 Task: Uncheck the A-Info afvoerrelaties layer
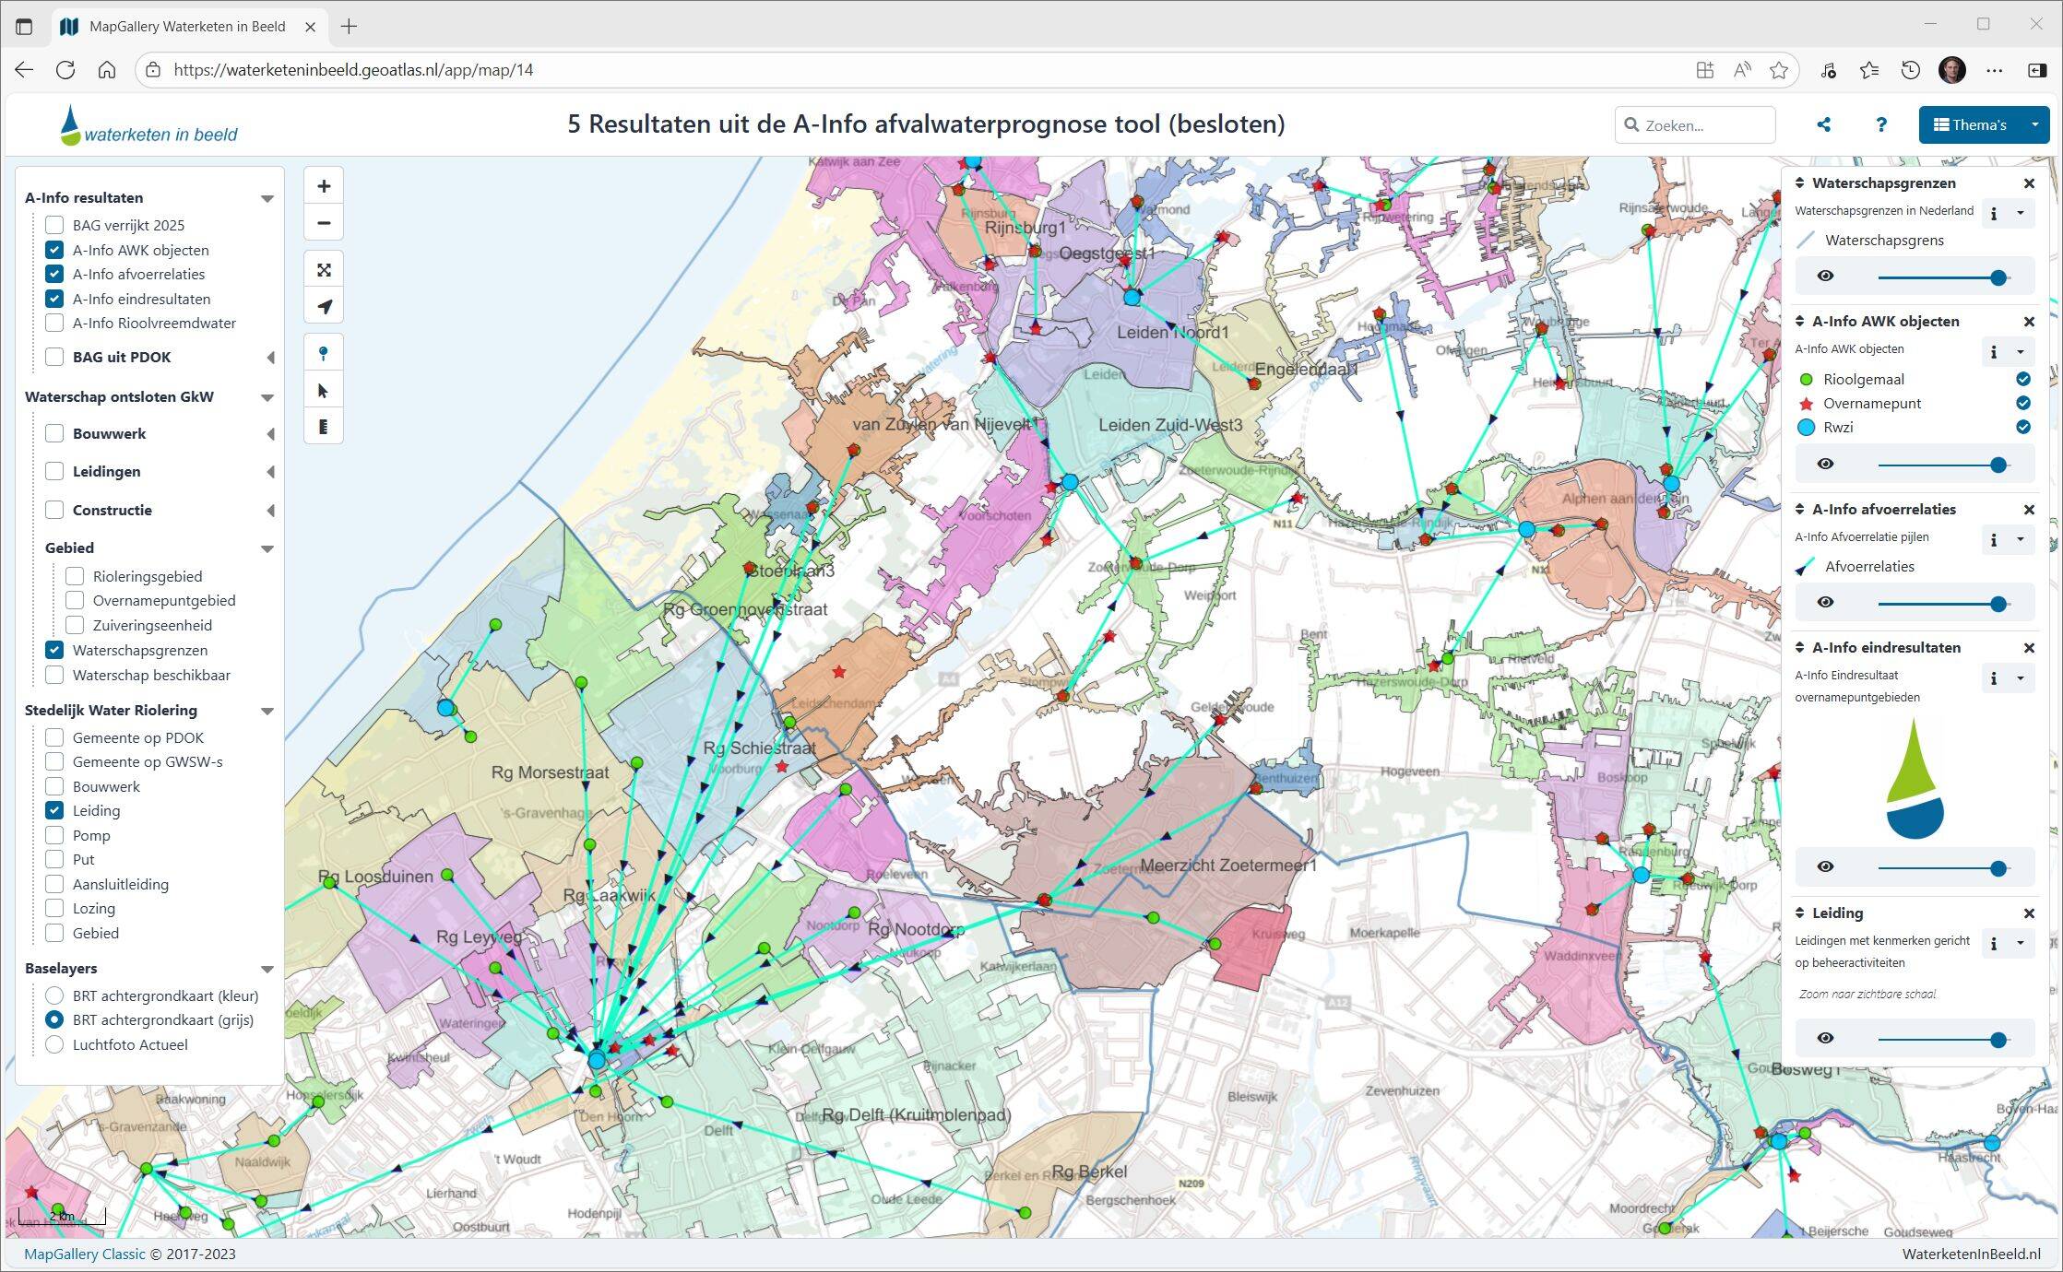tap(54, 274)
